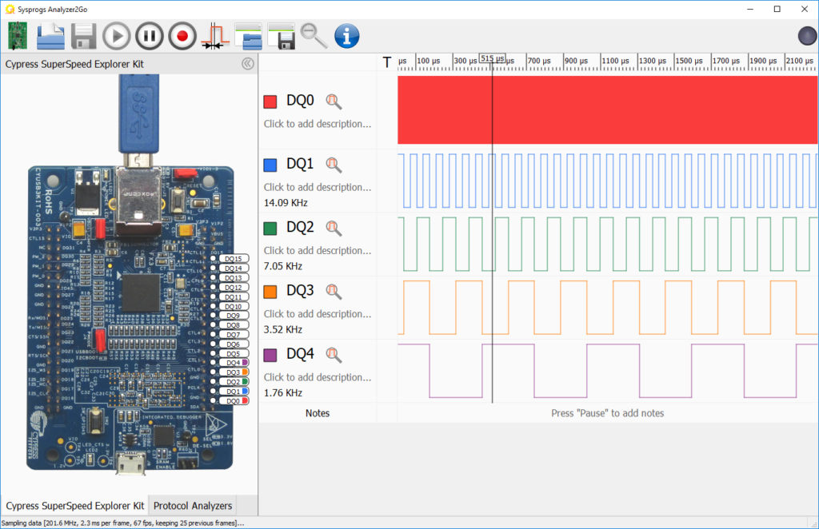Click the 3.52 KHz frequency reading
Viewport: 819px width, 529px height.
(283, 329)
